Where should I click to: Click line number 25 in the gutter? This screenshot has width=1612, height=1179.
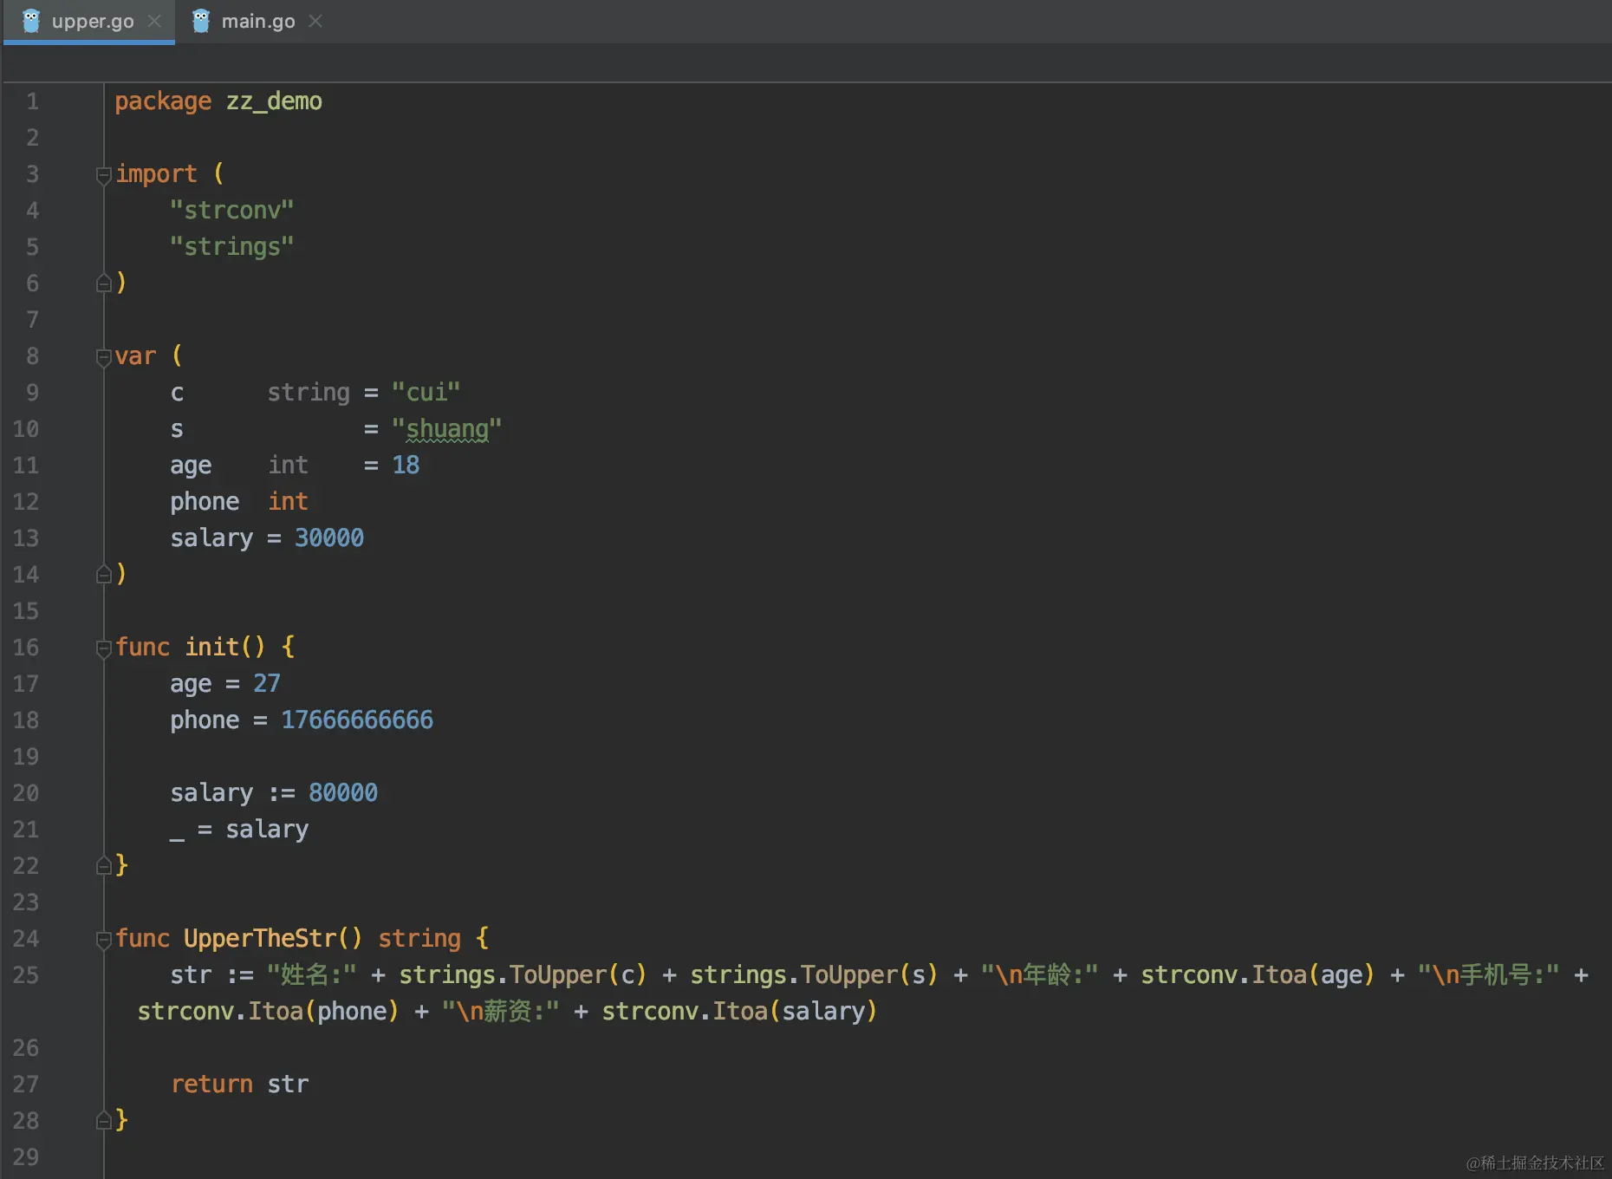26,975
